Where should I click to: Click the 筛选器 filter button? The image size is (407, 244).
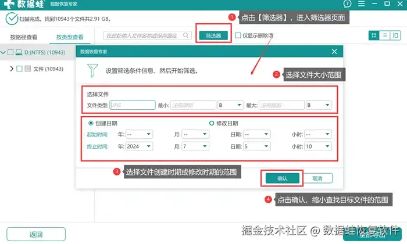[213, 35]
